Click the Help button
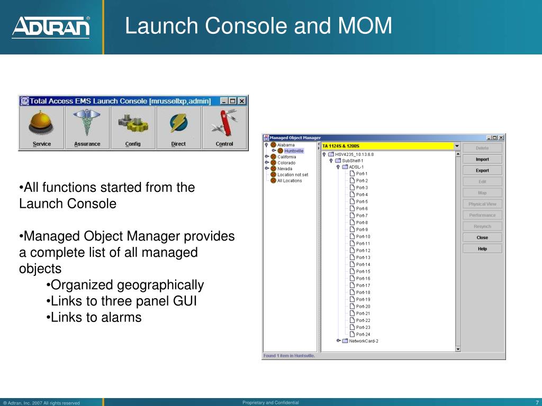This screenshot has width=542, height=406. tap(482, 248)
